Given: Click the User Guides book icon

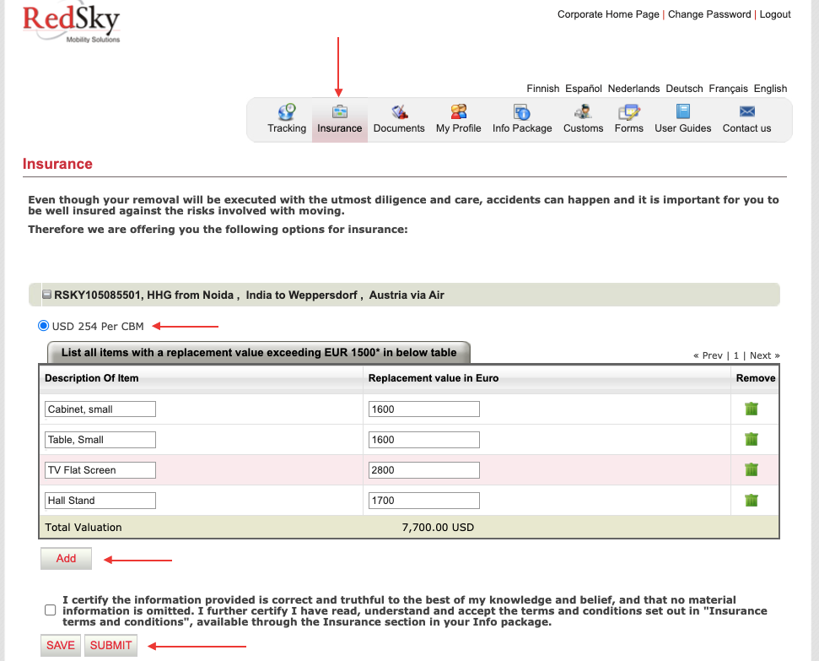Looking at the screenshot, I should tap(683, 111).
